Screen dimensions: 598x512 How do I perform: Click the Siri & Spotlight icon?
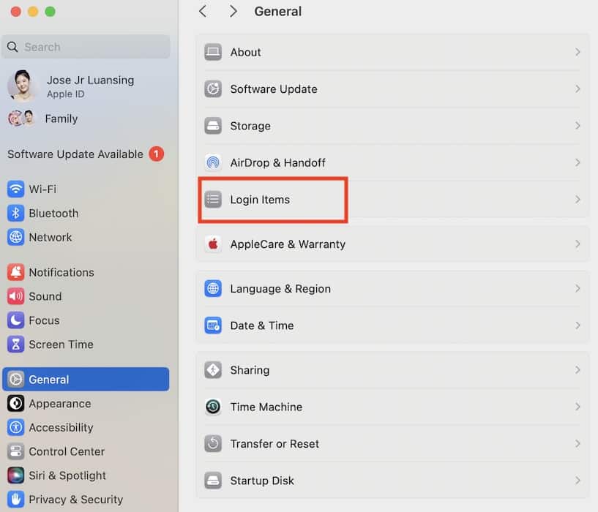tap(15, 476)
